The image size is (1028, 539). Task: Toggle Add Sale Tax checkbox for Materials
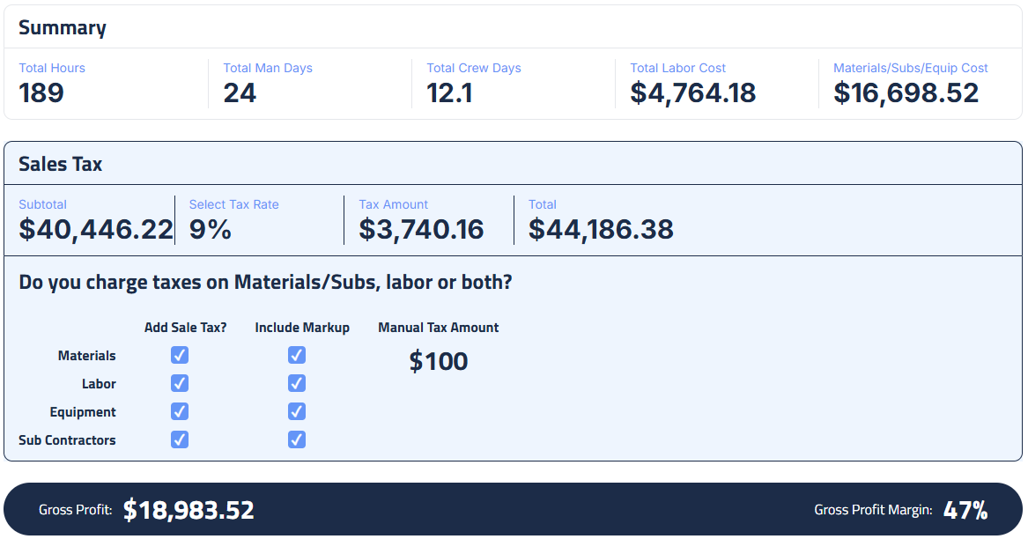[x=180, y=356]
